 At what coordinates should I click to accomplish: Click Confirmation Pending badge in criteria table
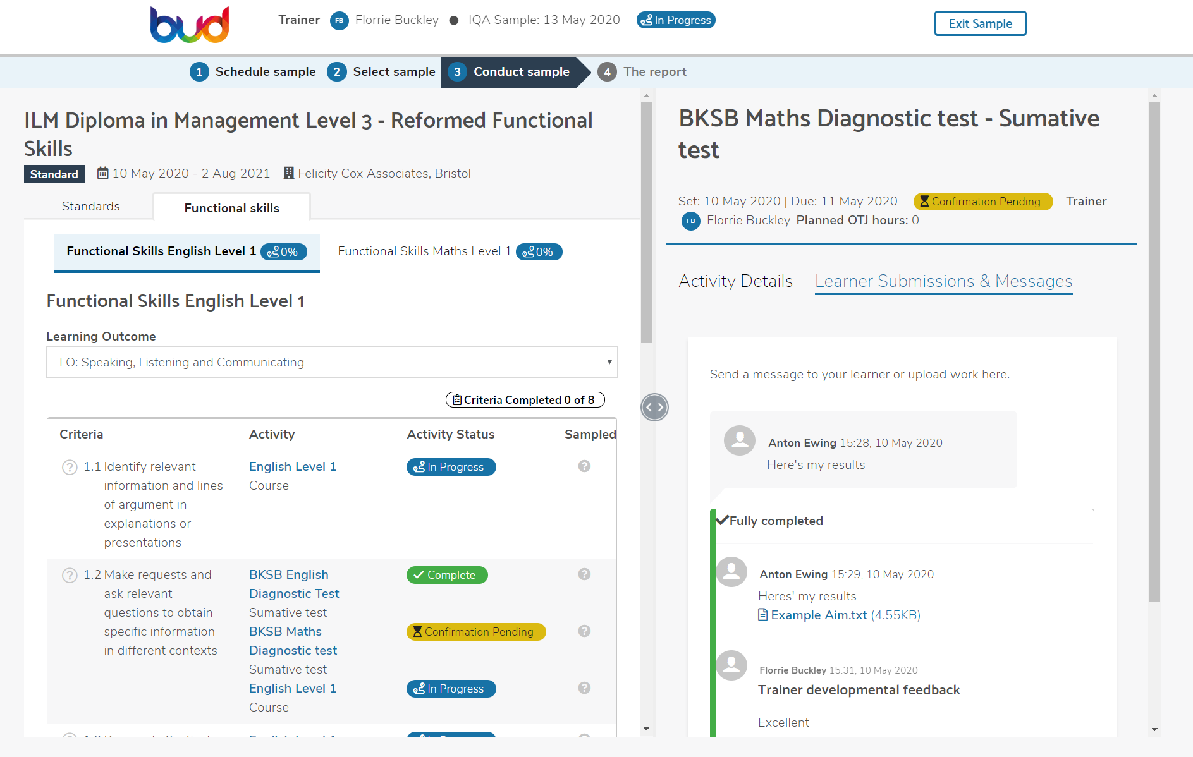click(476, 632)
